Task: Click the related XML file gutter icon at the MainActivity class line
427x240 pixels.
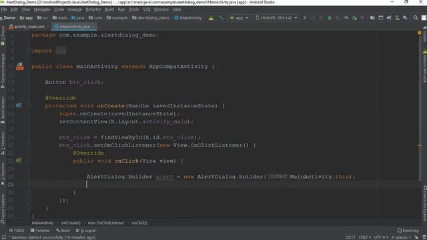Action: click(x=19, y=66)
